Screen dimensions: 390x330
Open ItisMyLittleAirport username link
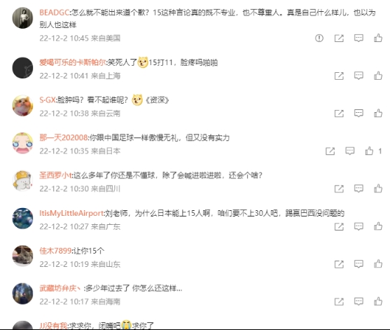click(x=71, y=213)
